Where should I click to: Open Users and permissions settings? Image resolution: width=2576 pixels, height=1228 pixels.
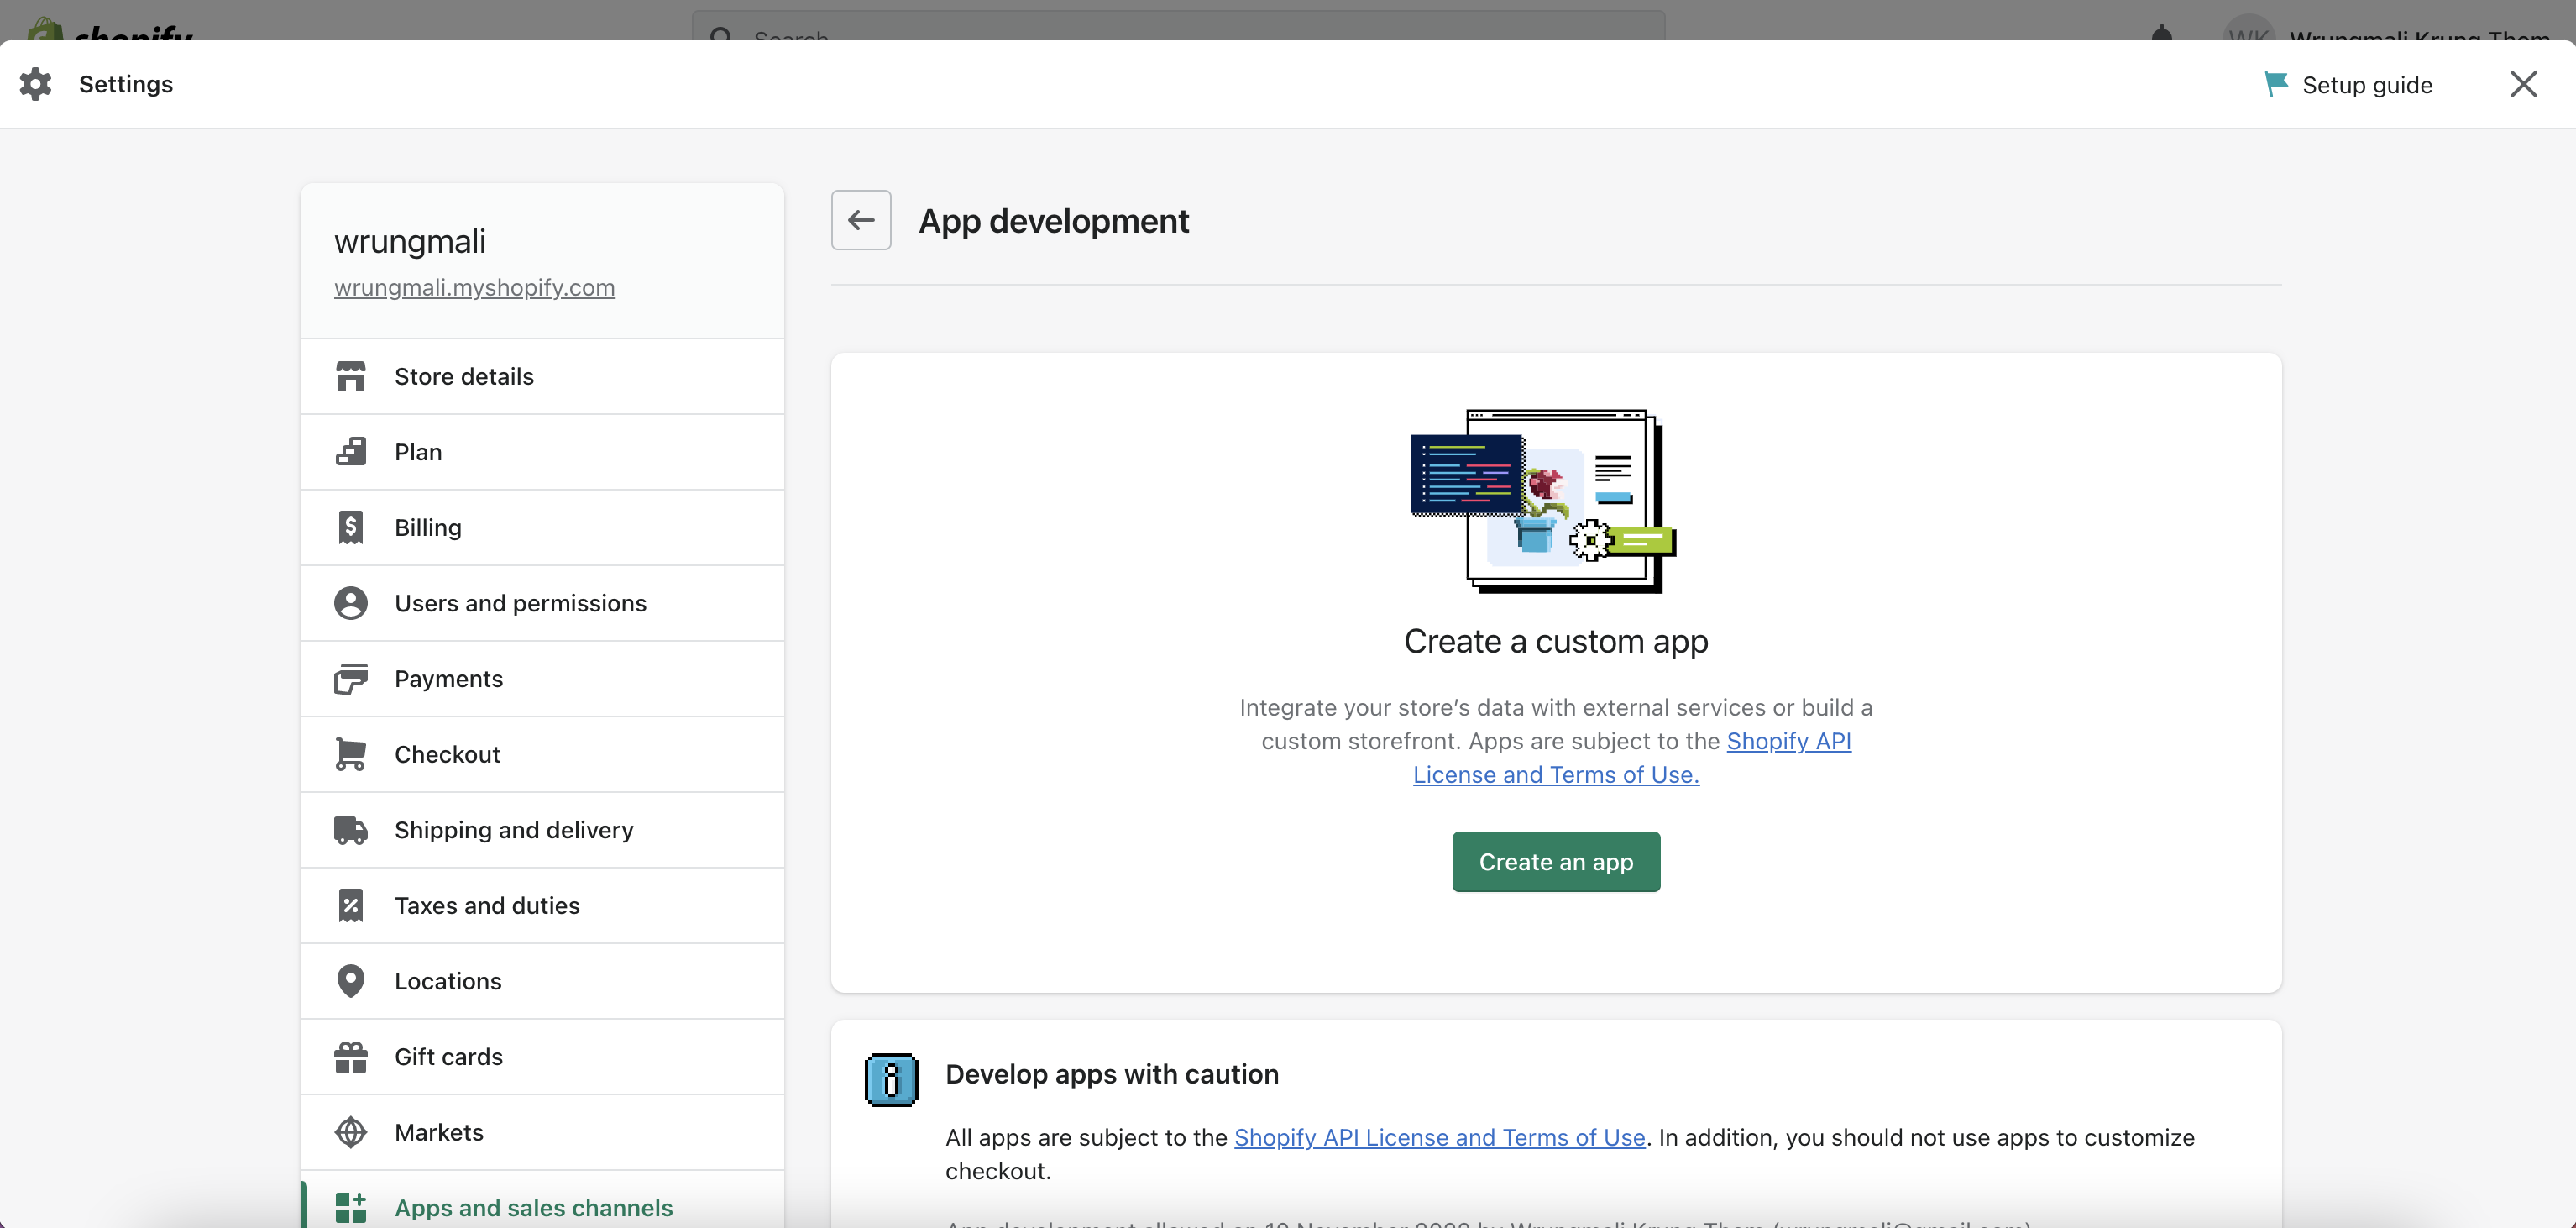(542, 603)
